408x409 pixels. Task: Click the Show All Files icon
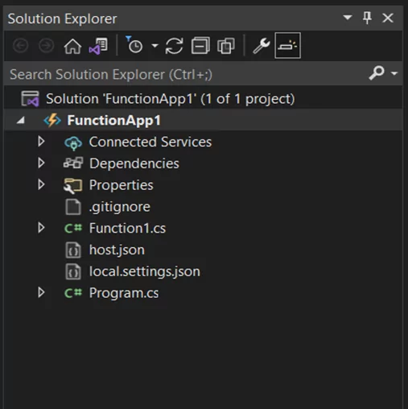pyautogui.click(x=226, y=46)
